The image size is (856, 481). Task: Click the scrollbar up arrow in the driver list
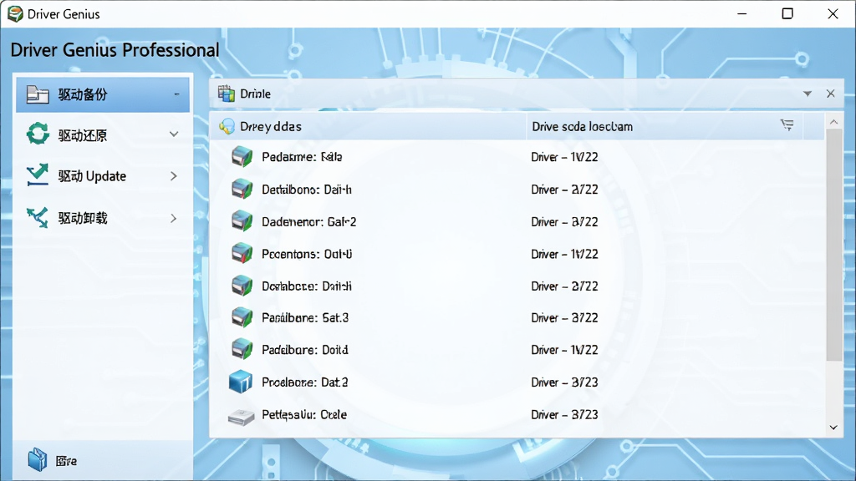pyautogui.click(x=833, y=122)
